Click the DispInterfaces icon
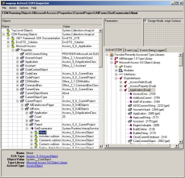This screenshot has height=178, width=185. [x=121, y=78]
